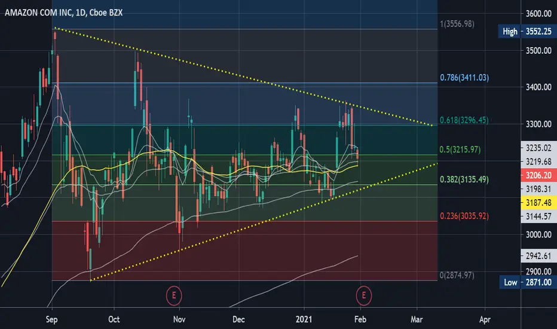
Task: Click the 3198.31 price axis tag
Action: [538, 188]
